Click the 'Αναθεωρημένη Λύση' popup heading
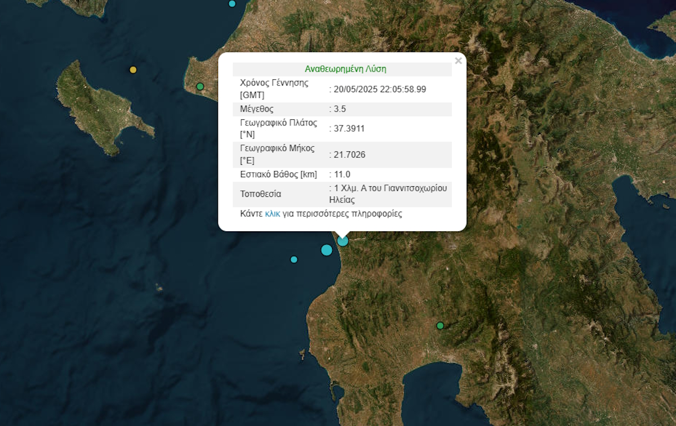The width and height of the screenshot is (676, 426). tap(345, 69)
